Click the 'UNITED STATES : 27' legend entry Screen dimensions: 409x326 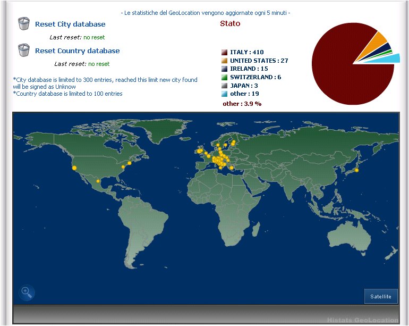point(259,61)
